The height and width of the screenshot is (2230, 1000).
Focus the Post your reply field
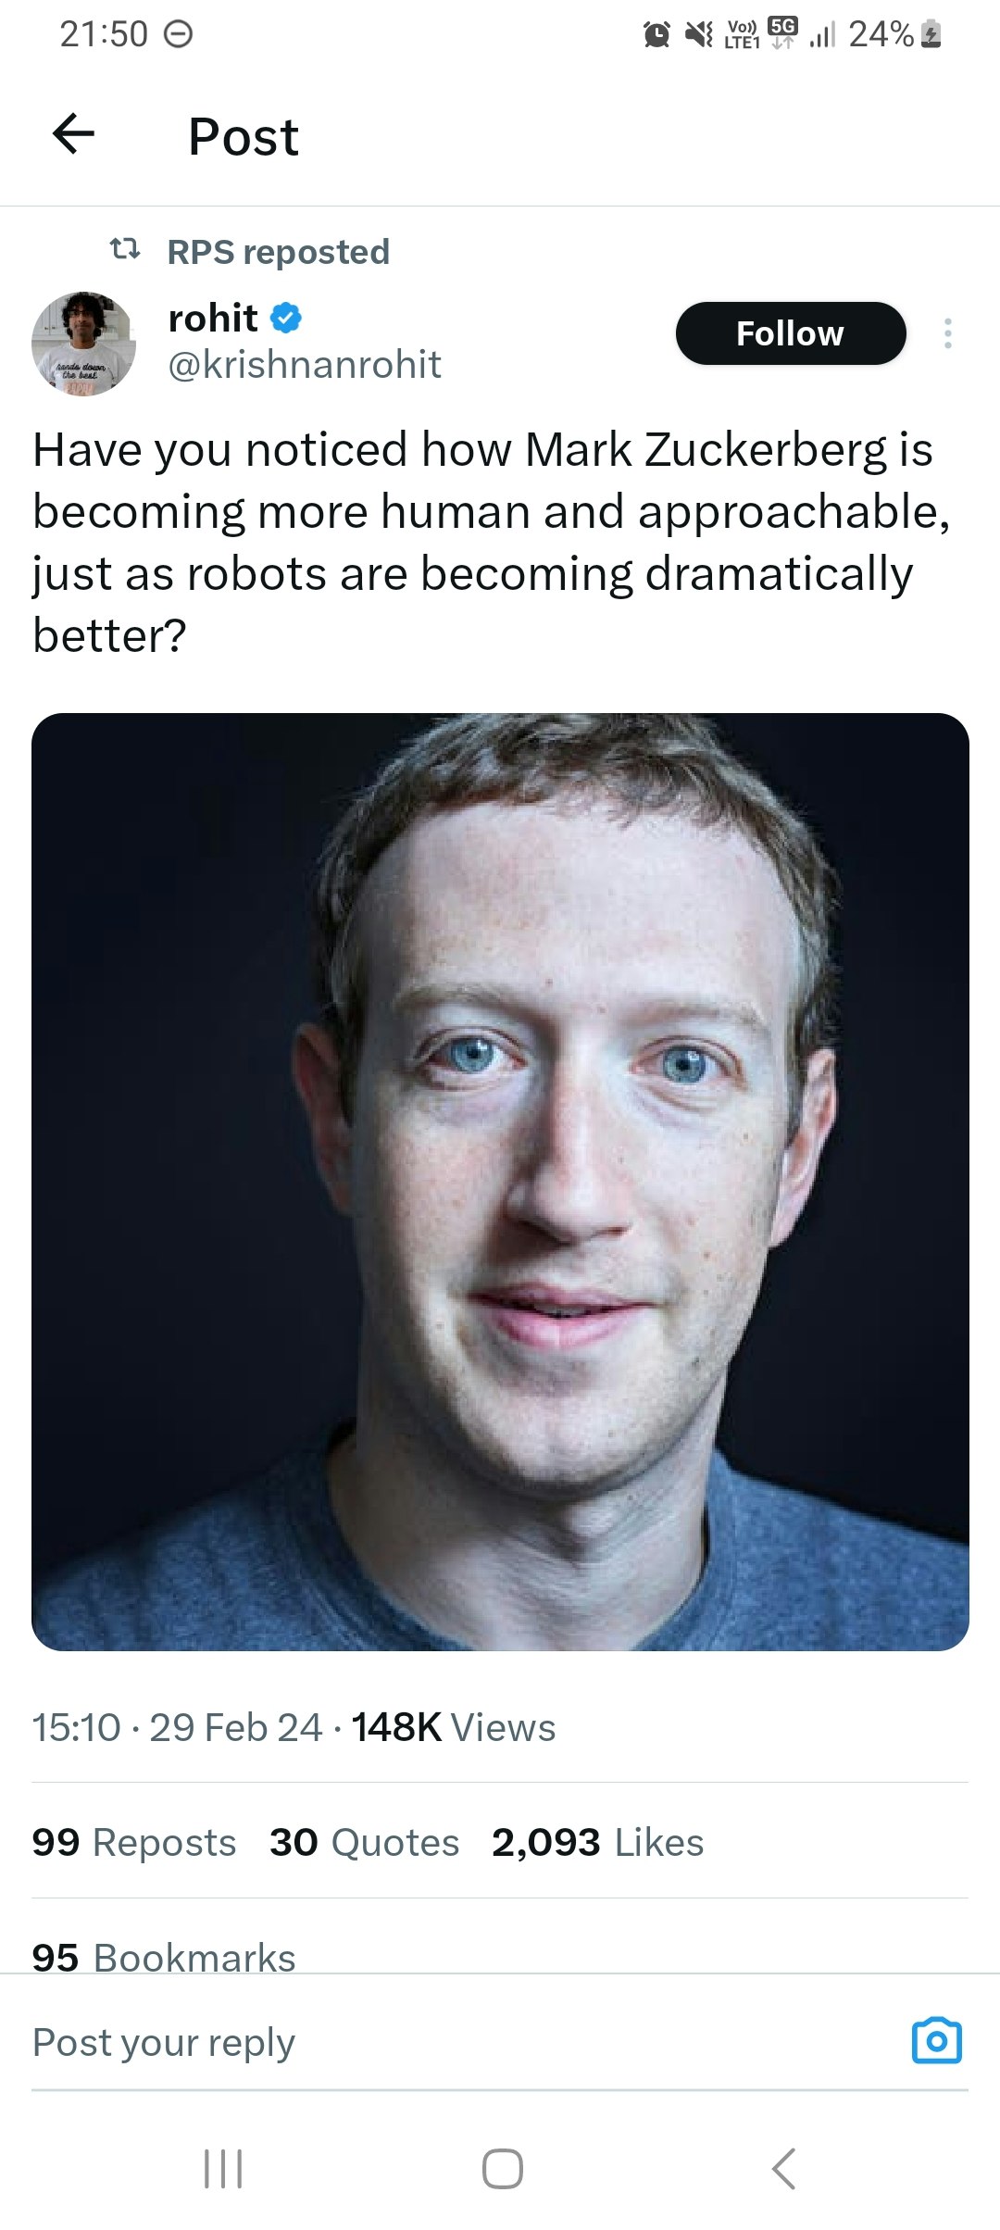[463, 2042]
